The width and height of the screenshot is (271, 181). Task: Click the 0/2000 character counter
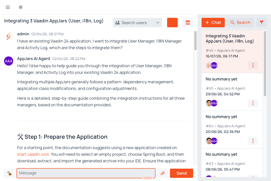[x=148, y=178]
